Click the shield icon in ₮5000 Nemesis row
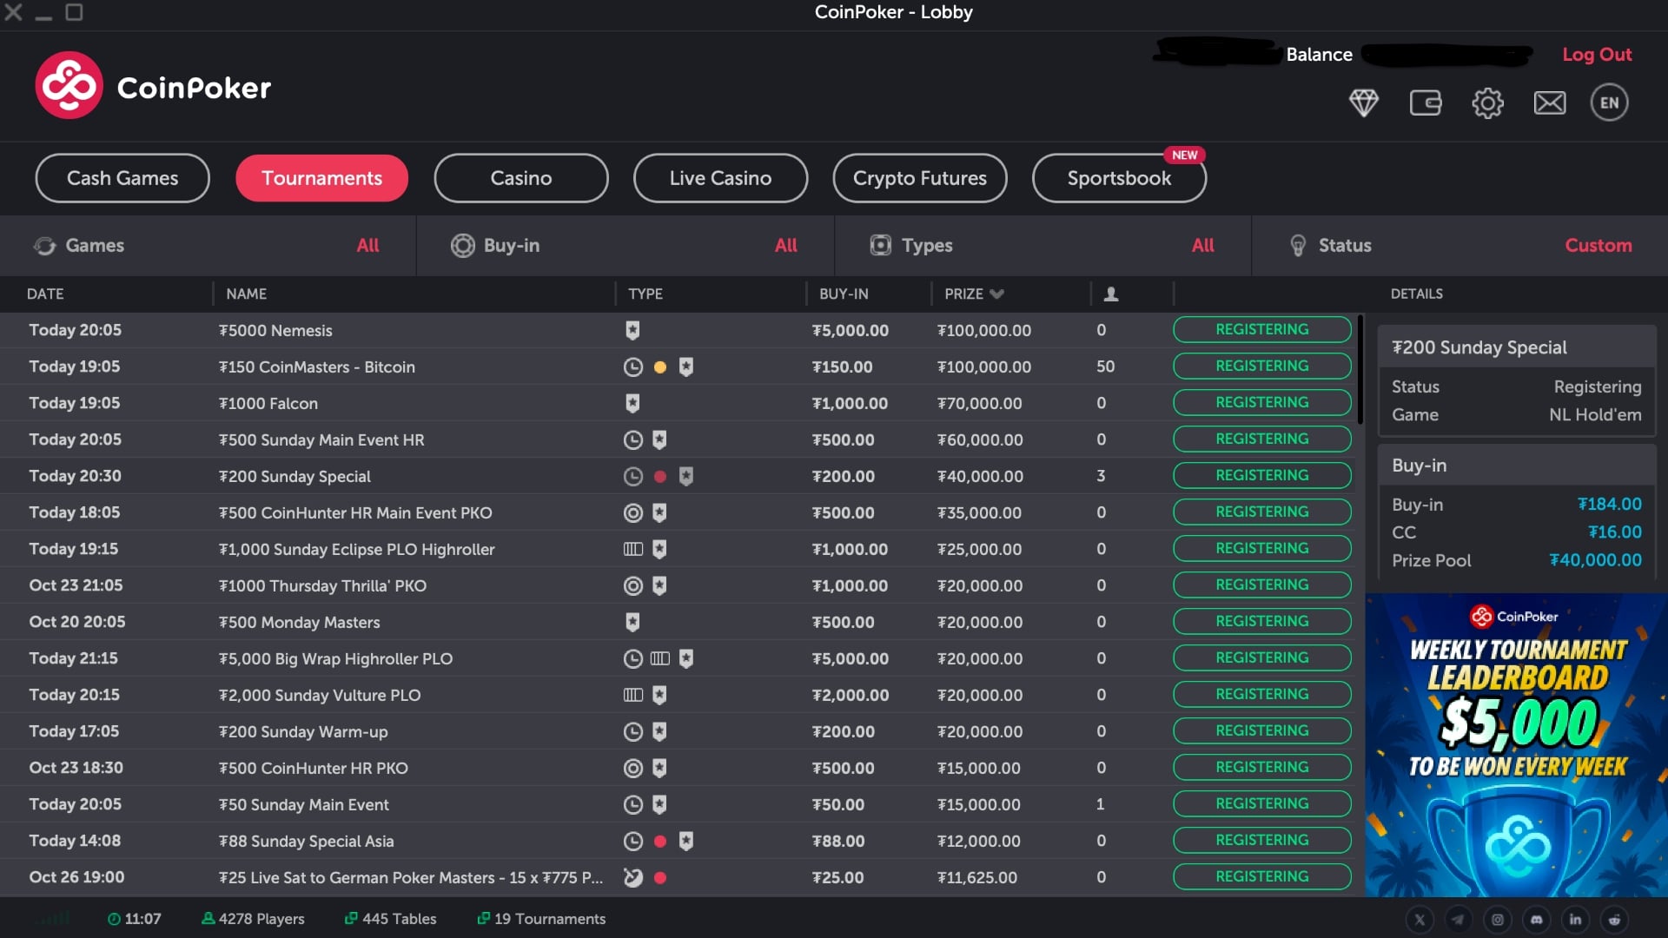 632,330
